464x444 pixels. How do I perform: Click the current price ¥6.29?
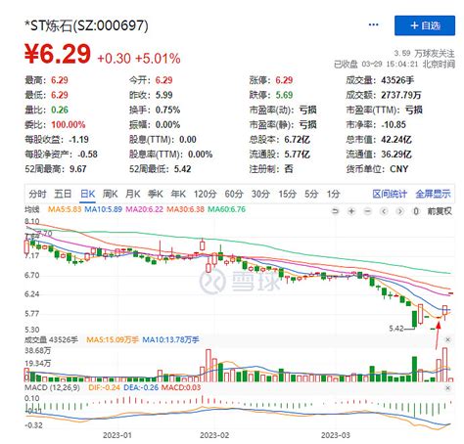tap(58, 54)
